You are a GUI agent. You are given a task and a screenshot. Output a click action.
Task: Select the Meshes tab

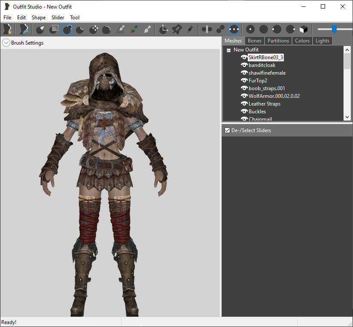coord(233,41)
